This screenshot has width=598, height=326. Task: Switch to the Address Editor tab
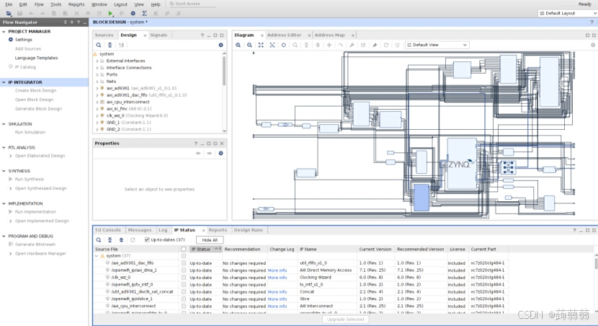click(284, 35)
